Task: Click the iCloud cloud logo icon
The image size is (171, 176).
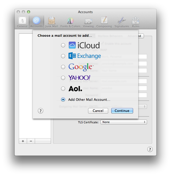Action: click(72, 45)
